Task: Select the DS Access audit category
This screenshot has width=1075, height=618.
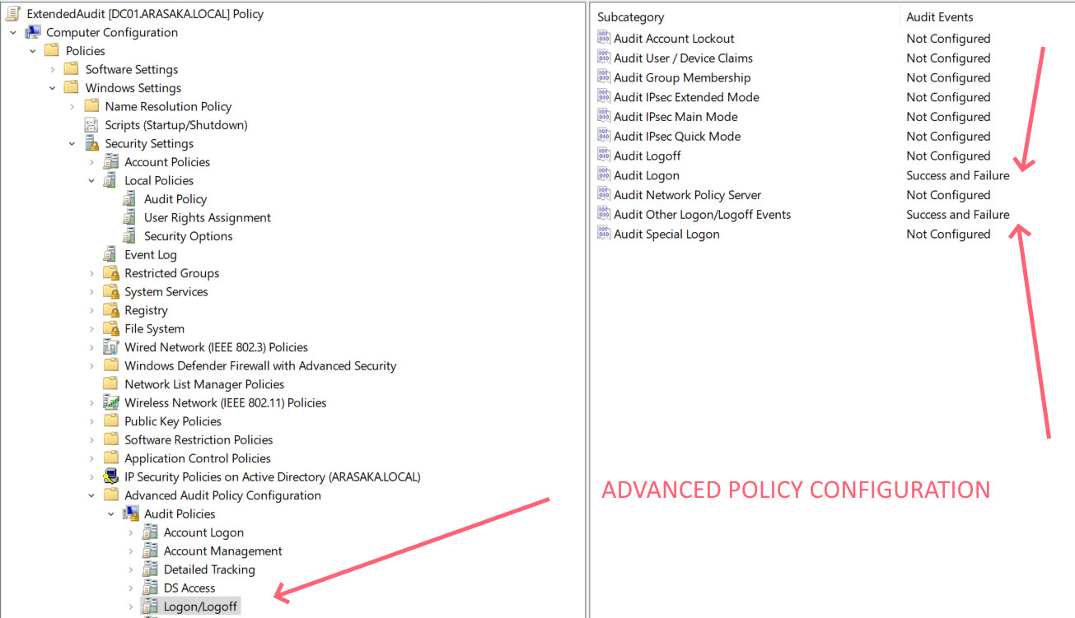Action: tap(189, 588)
